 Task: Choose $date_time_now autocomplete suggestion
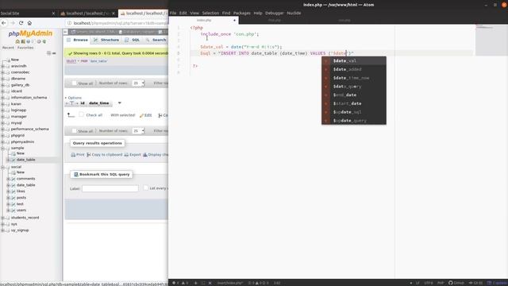coord(354,78)
